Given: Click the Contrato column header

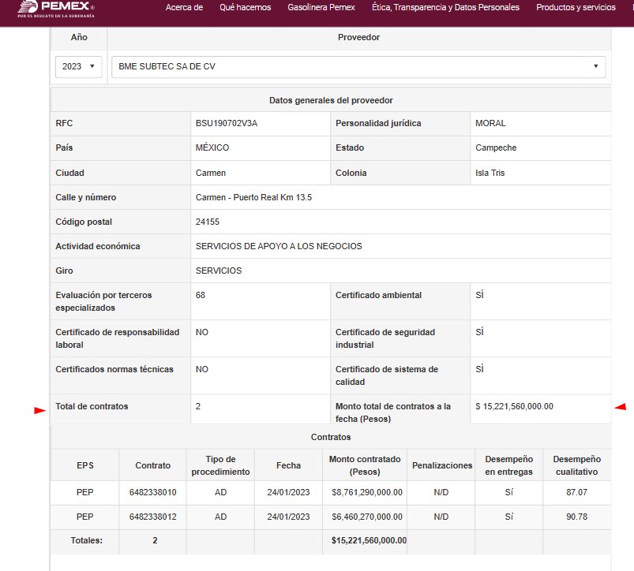Looking at the screenshot, I should [x=153, y=465].
